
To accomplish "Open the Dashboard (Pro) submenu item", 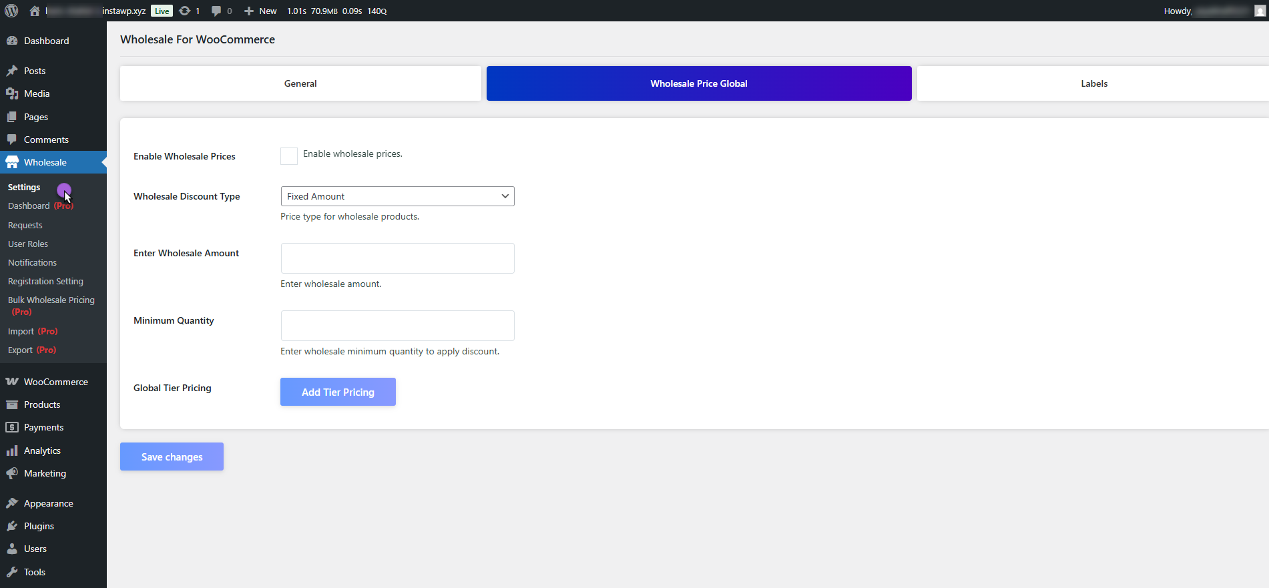I will (41, 206).
